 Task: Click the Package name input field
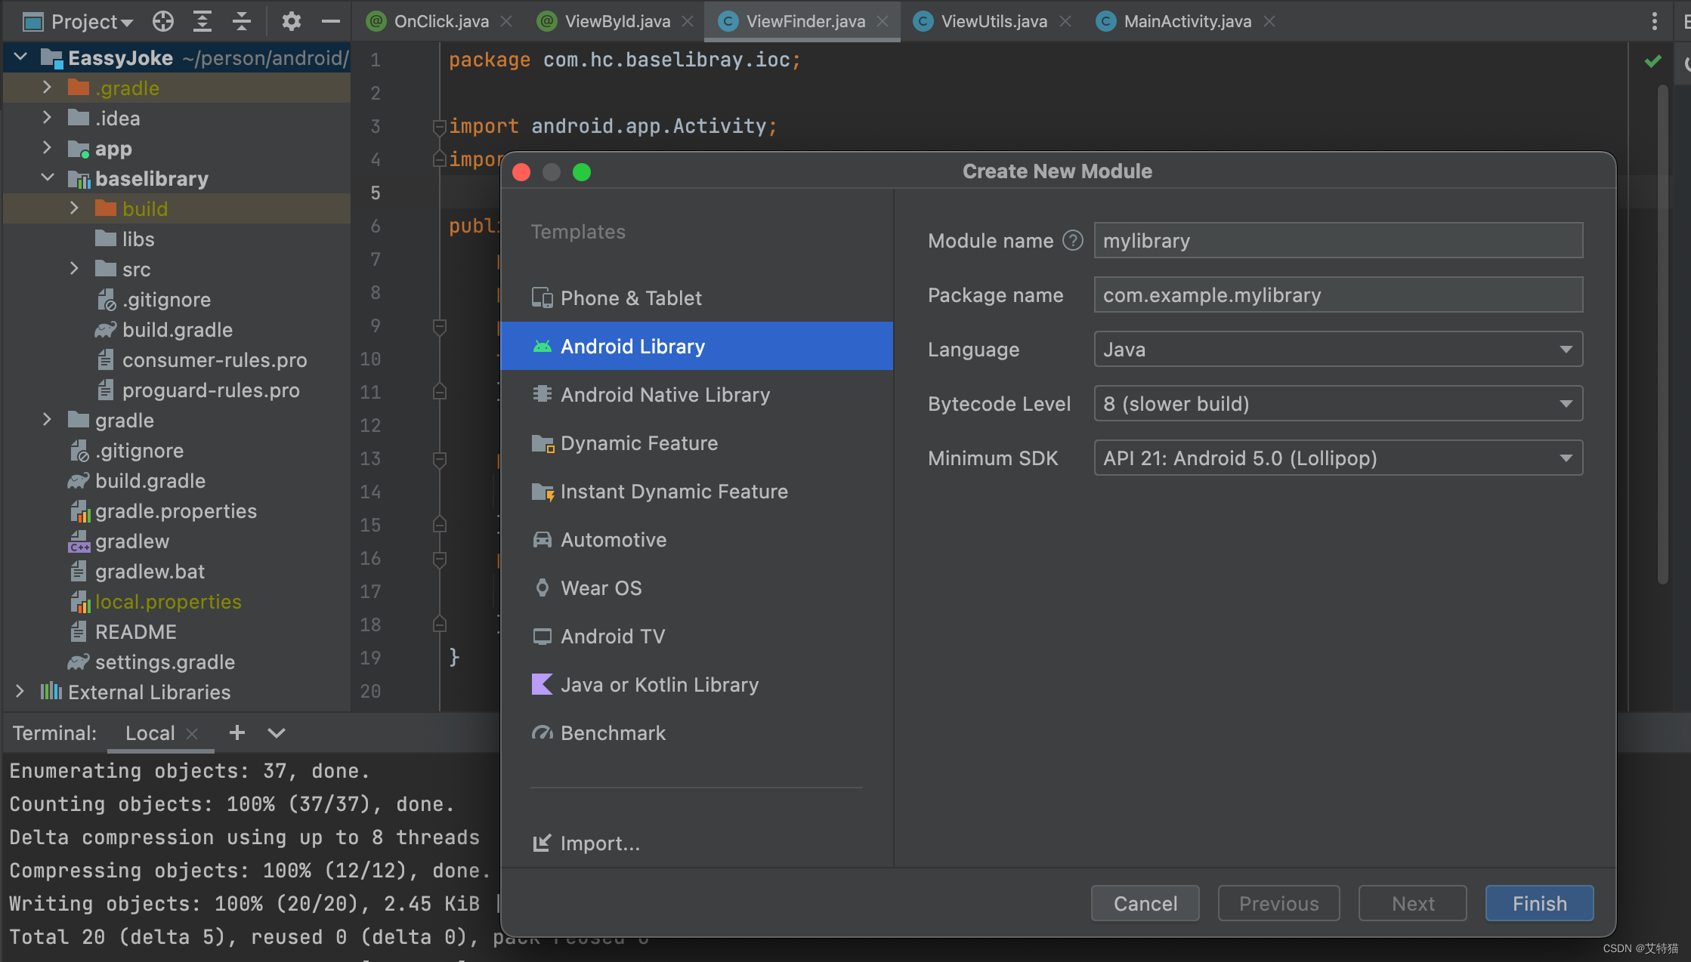point(1337,295)
